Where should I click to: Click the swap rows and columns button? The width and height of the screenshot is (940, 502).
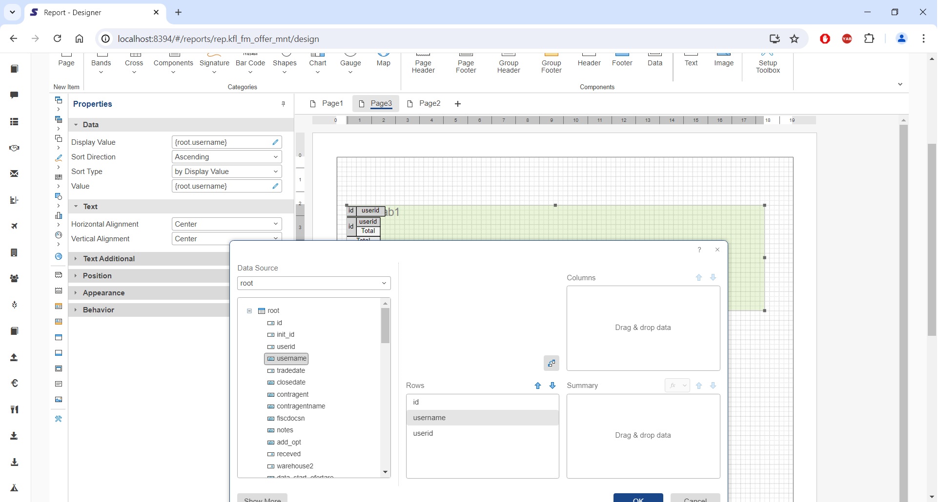tap(552, 363)
